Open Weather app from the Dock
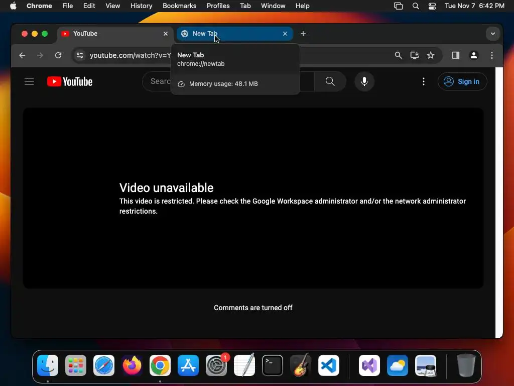 click(398, 365)
